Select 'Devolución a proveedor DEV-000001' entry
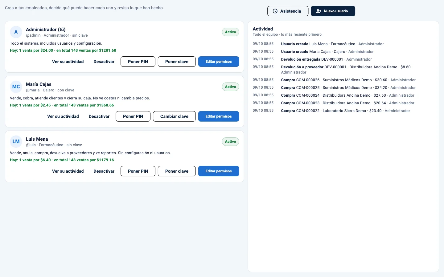 point(343,70)
